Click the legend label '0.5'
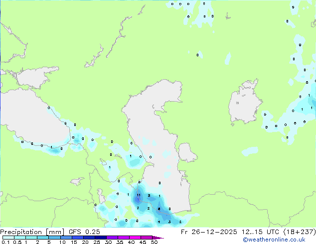 [x=17, y=242]
